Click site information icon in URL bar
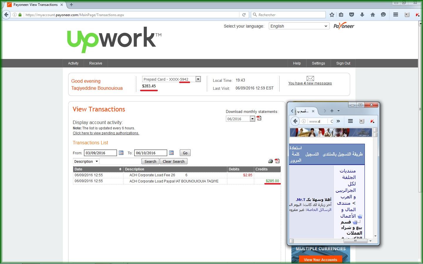The height and width of the screenshot is (264, 423). coord(14,15)
